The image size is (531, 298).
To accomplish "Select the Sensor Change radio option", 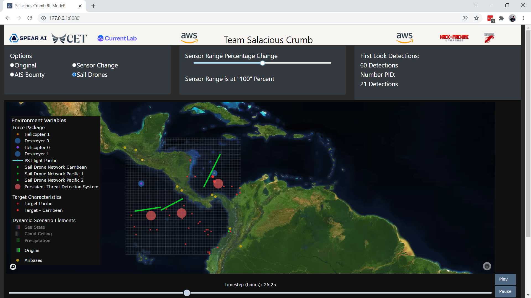I will click(x=74, y=65).
